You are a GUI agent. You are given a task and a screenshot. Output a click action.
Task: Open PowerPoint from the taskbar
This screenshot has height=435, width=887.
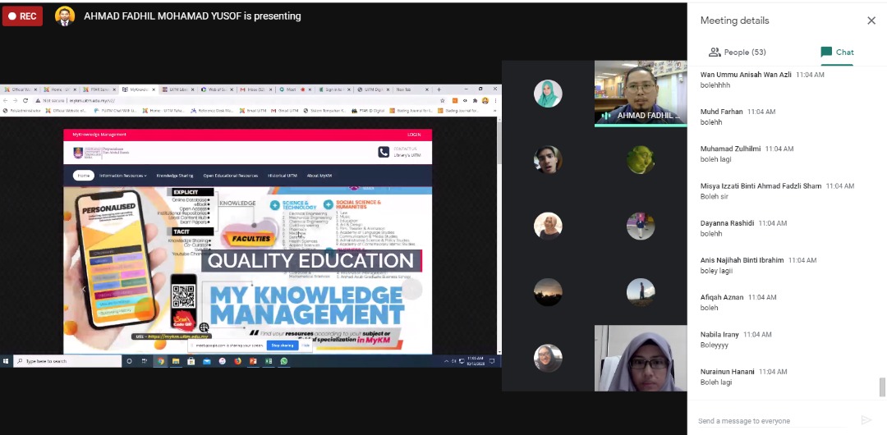pos(253,361)
